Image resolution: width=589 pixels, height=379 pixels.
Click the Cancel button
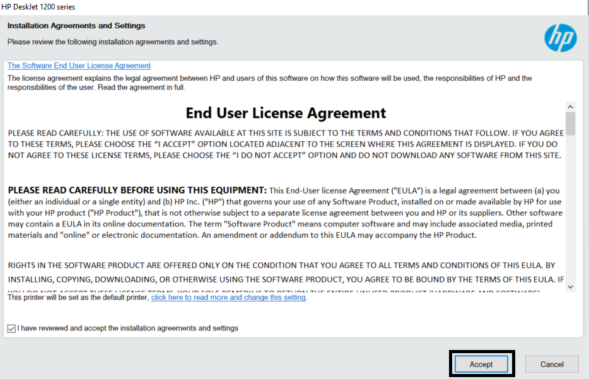click(552, 364)
